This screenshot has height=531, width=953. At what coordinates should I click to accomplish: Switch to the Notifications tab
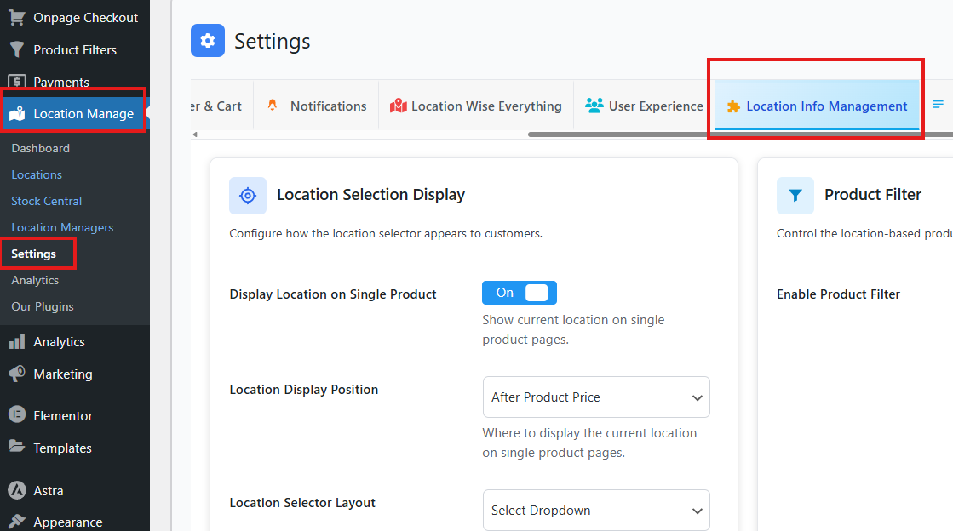point(317,106)
